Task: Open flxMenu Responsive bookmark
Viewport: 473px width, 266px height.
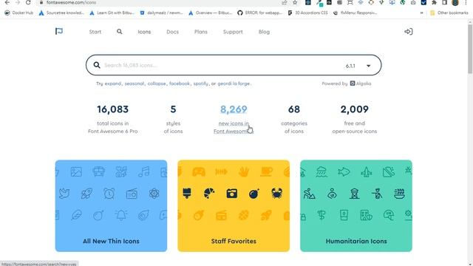Action: tap(355, 13)
